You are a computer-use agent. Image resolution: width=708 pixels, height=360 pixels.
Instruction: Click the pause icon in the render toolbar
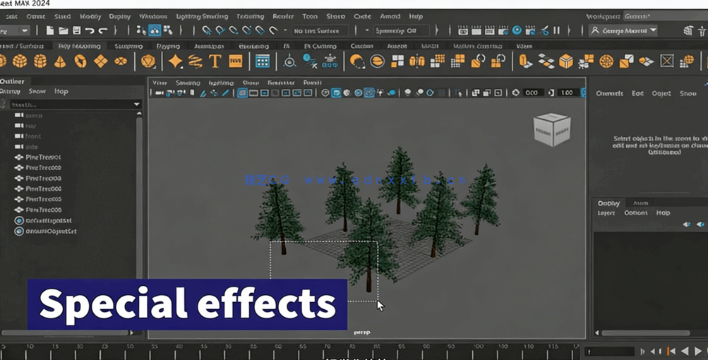pos(556,30)
